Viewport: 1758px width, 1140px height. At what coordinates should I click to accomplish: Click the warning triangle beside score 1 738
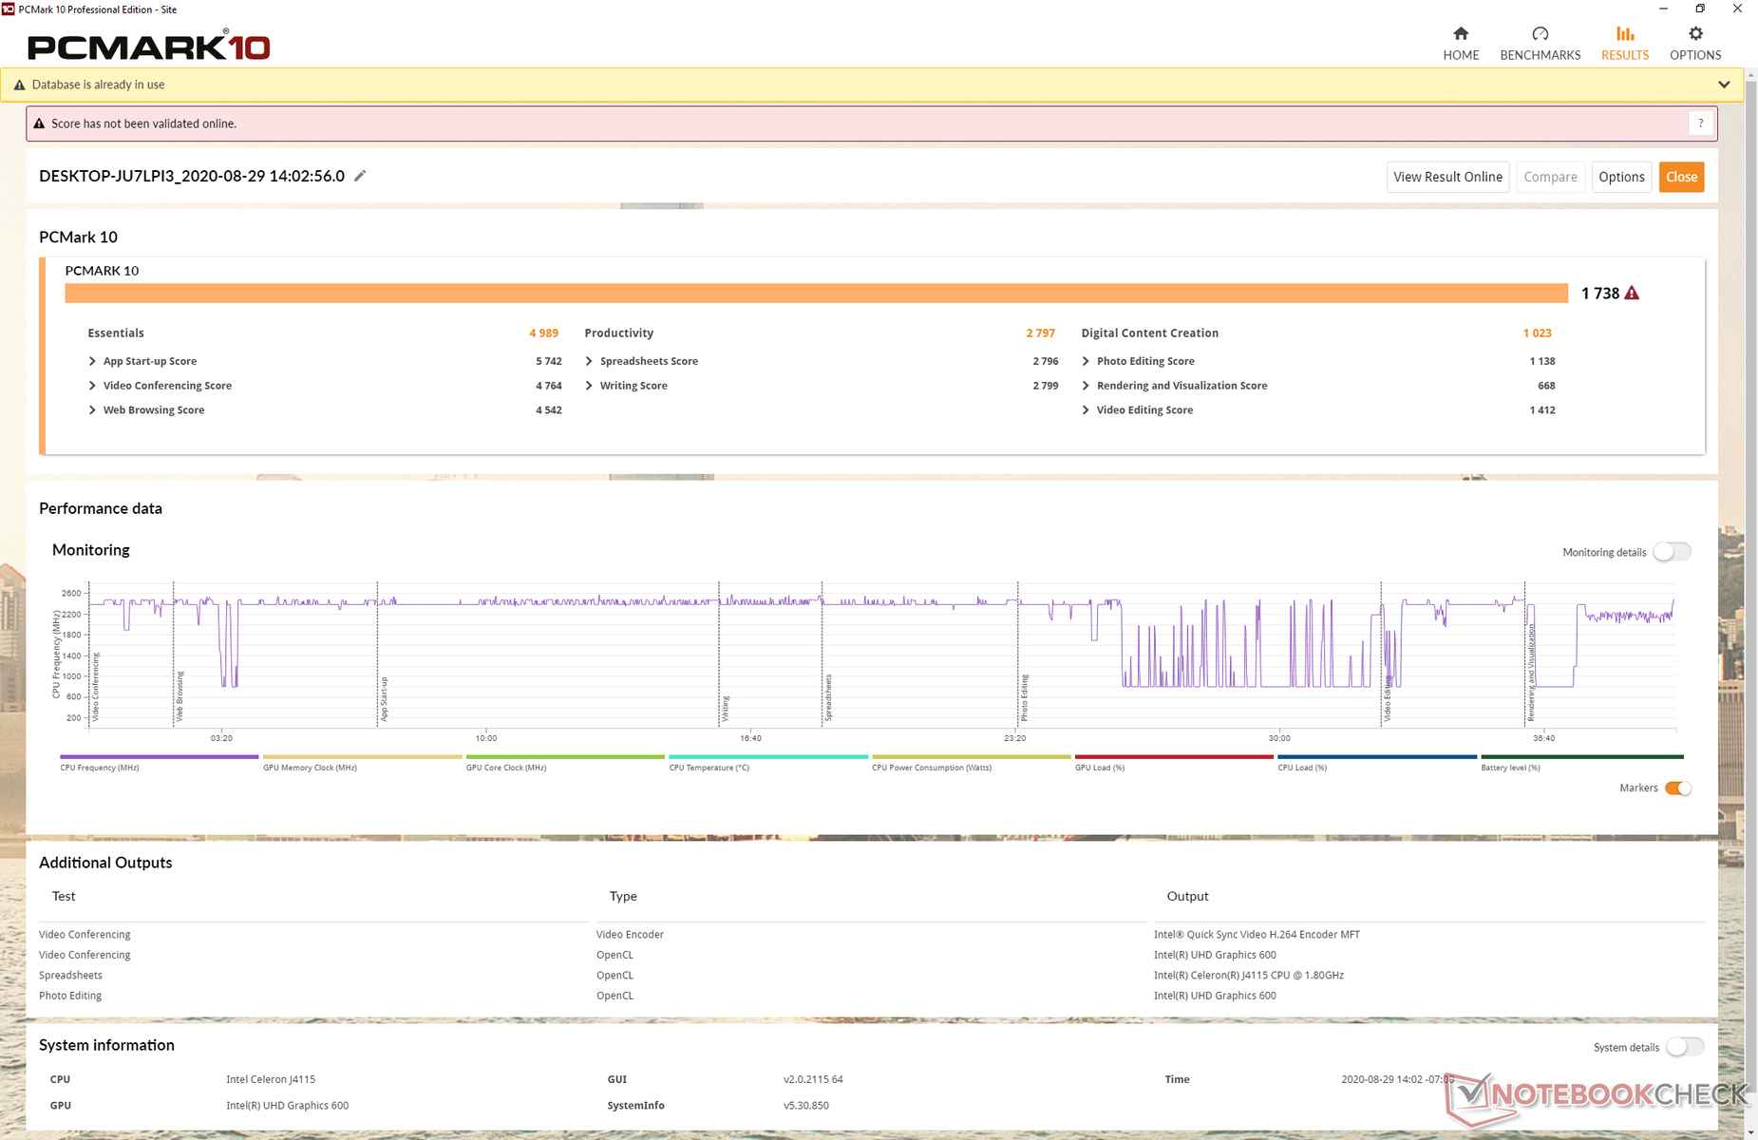coord(1632,293)
